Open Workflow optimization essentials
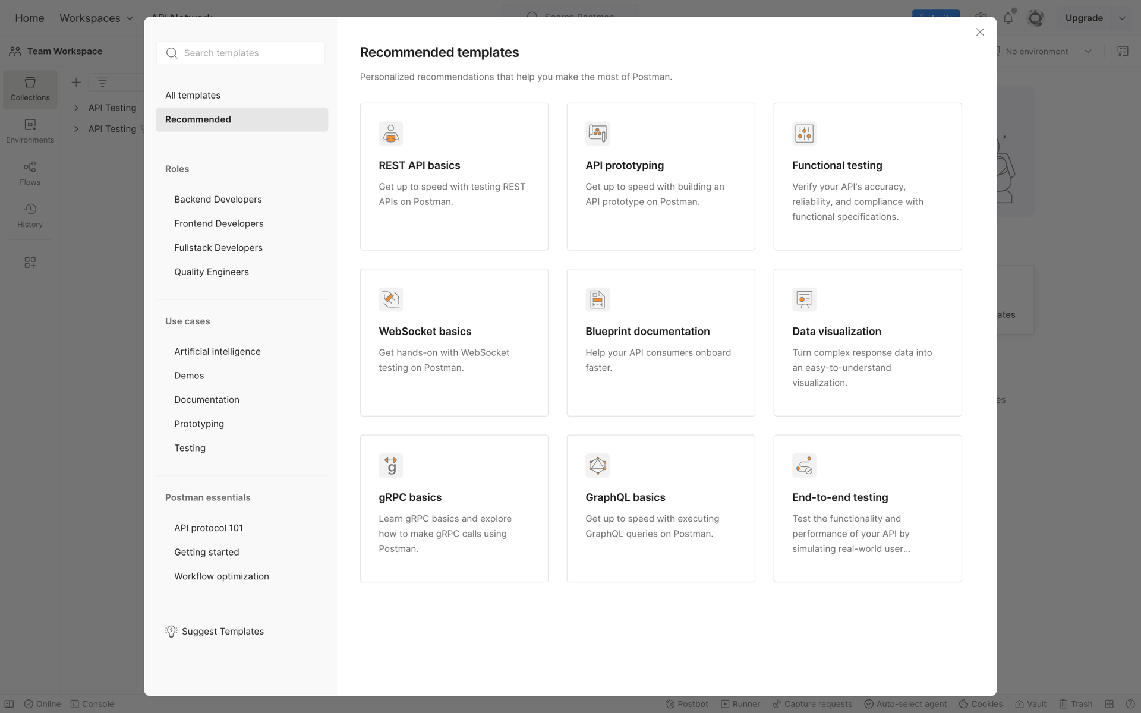This screenshot has height=713, width=1141. click(222, 576)
